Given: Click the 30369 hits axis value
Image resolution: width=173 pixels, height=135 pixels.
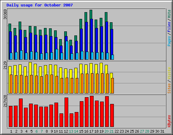Looking at the screenshot, I should [x=5, y=14].
